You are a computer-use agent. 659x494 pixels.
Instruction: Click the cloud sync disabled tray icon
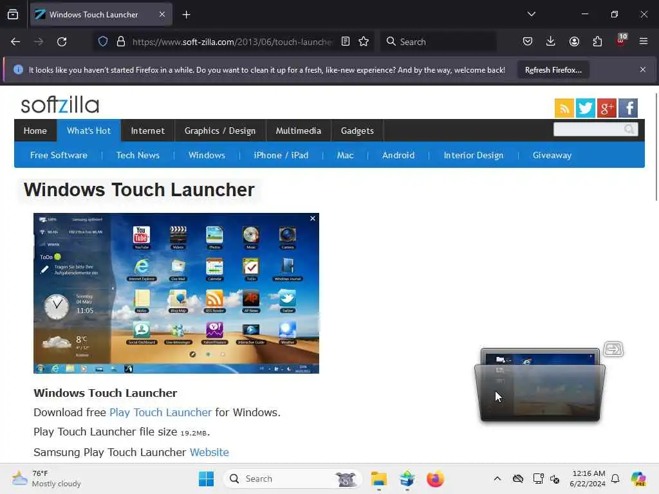[518, 479]
